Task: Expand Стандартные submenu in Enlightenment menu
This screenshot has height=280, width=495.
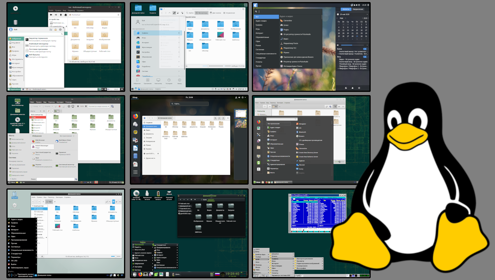Action: pos(165,245)
